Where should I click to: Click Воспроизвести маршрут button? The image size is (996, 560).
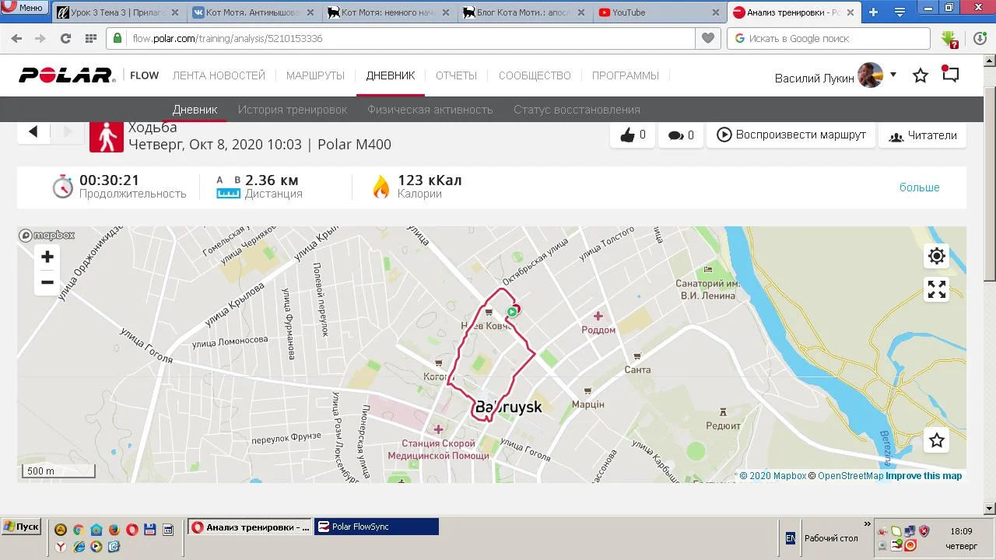point(791,135)
